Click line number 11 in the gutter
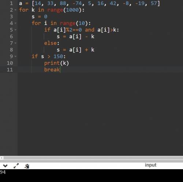This screenshot has height=182, width=183. (10, 70)
